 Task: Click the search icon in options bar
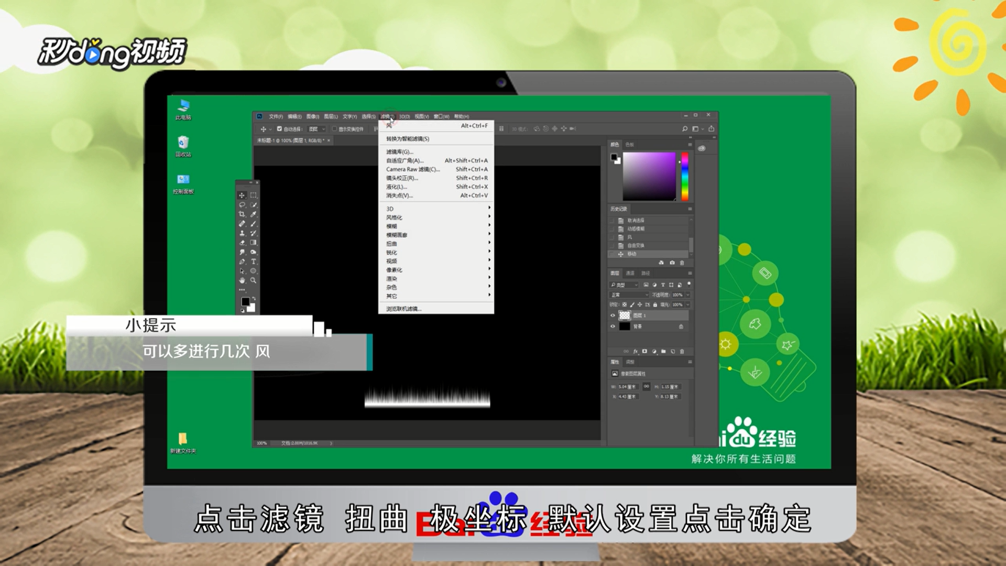tap(684, 129)
